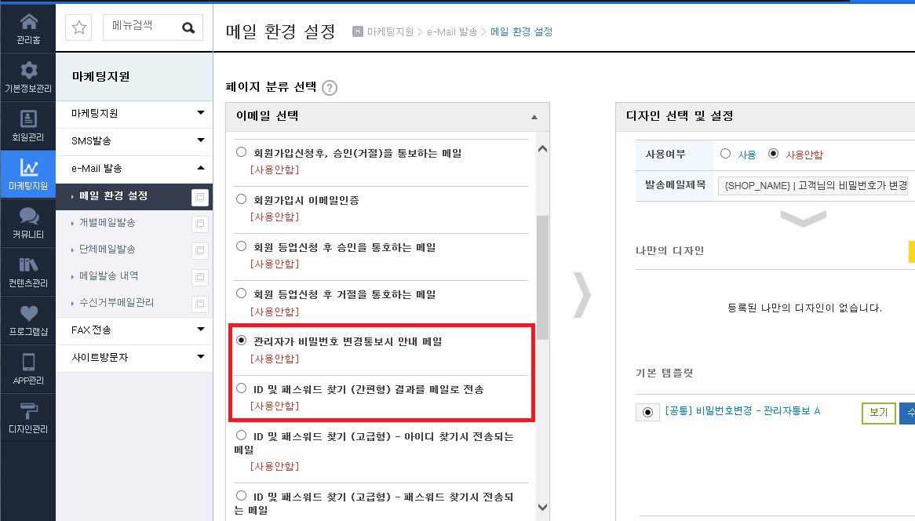Open 개별메일발송 submenu item
Viewport: 915px width, 521px height.
pyautogui.click(x=108, y=222)
